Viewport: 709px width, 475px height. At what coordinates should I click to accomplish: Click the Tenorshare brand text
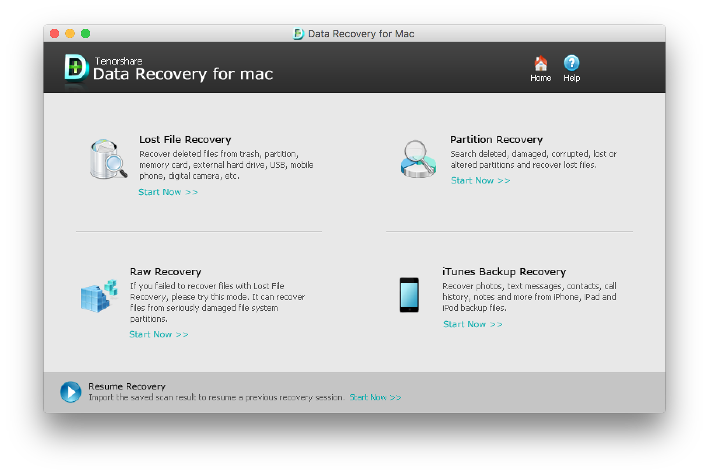pos(119,61)
